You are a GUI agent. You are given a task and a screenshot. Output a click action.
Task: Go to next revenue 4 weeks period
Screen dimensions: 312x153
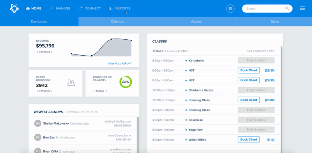pyautogui.click(x=52, y=52)
